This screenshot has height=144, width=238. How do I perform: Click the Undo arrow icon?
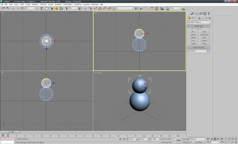coord(3,9)
